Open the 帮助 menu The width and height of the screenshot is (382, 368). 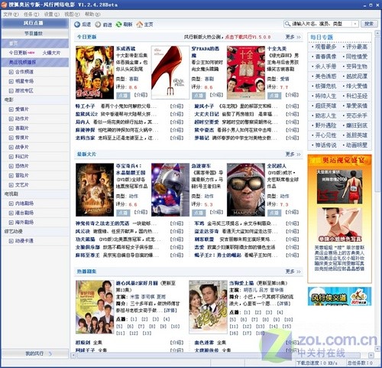click(x=92, y=15)
